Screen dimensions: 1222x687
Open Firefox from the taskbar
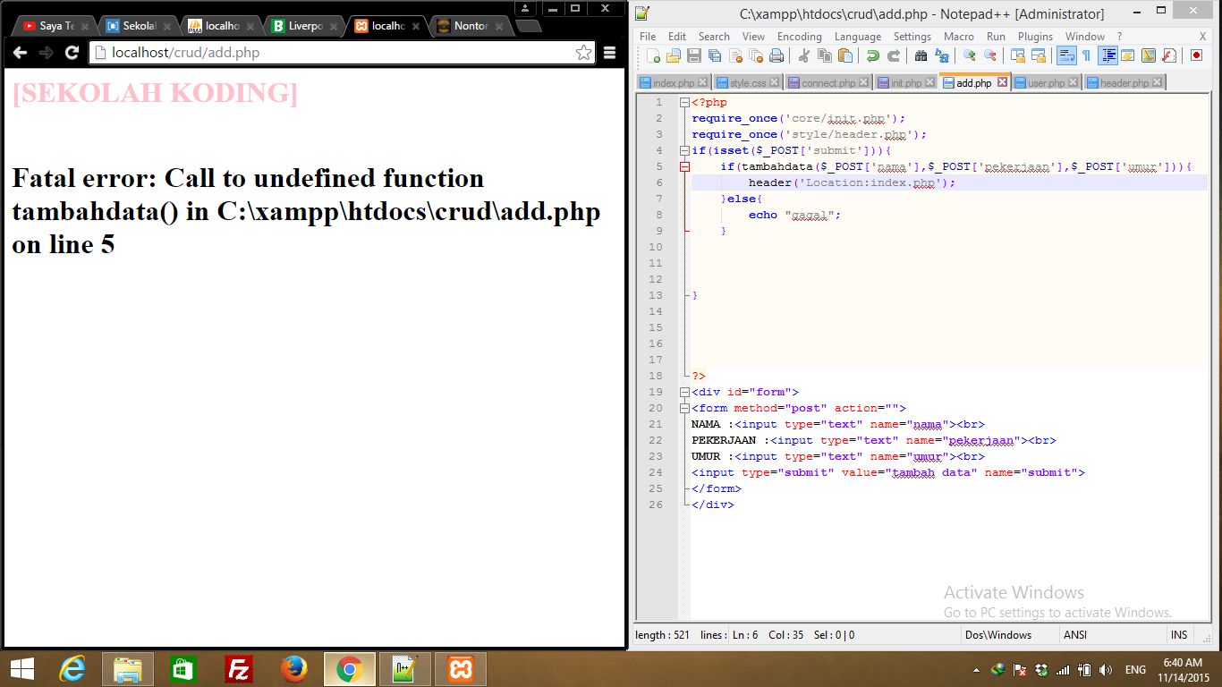tap(293, 669)
